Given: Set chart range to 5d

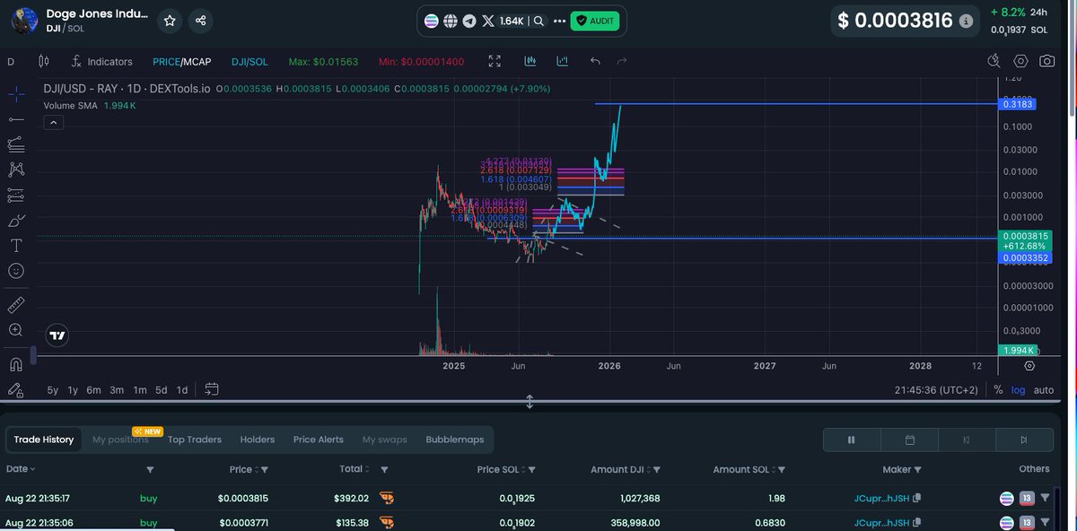Looking at the screenshot, I should click(162, 390).
